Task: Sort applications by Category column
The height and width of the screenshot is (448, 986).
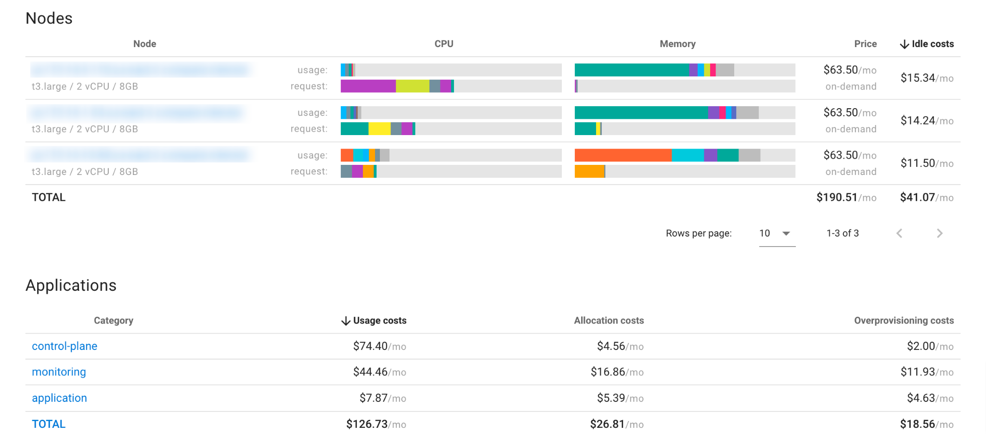Action: pos(114,321)
